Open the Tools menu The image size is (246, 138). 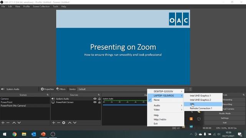point(55,7)
